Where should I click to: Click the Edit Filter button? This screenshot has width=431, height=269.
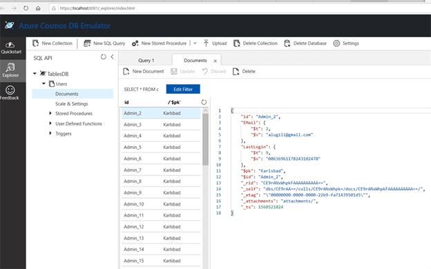183,89
